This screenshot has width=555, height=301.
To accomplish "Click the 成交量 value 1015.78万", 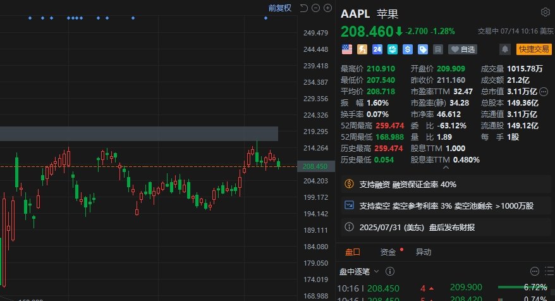I will [x=525, y=69].
